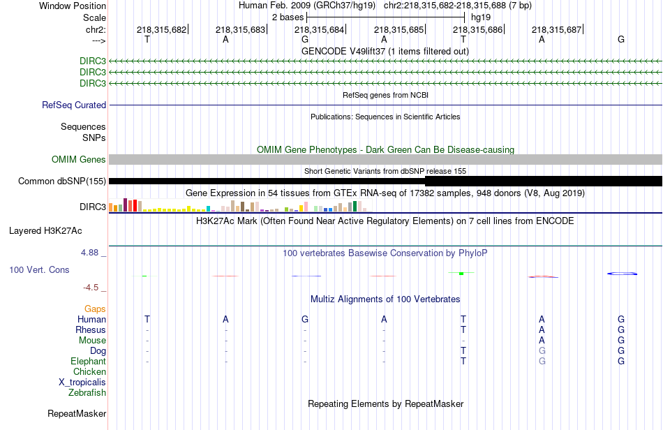Screen dimensions: 663x430
Task: Click position label 218,315,684
Action: [x=319, y=29]
